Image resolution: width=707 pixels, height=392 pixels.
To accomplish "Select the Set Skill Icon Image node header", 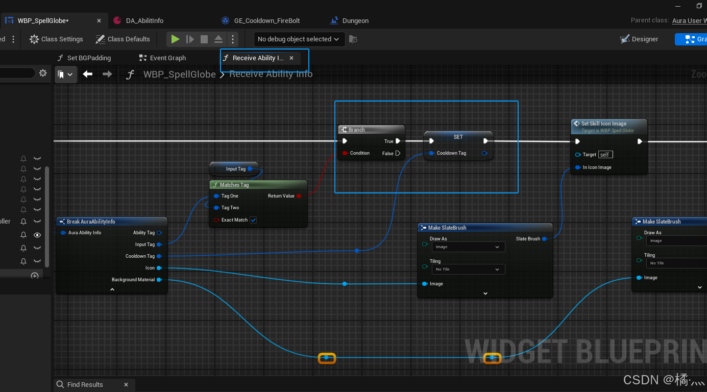I will coord(609,126).
